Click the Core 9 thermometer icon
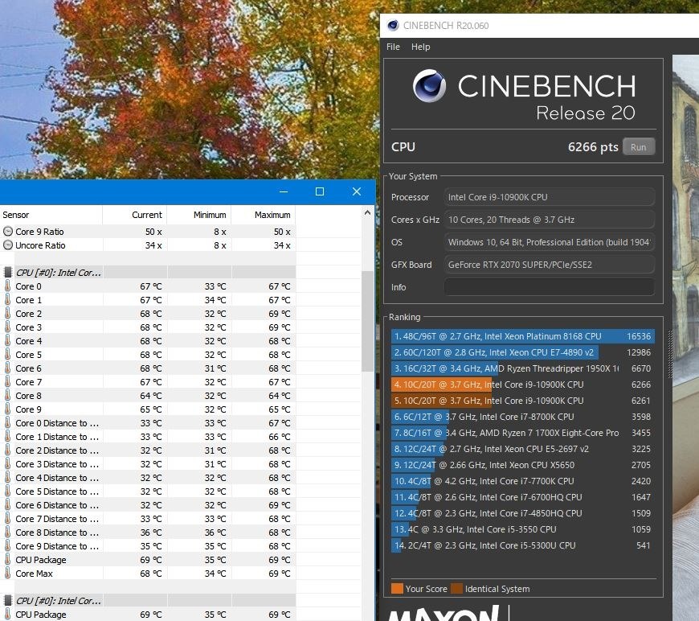 pos(7,409)
